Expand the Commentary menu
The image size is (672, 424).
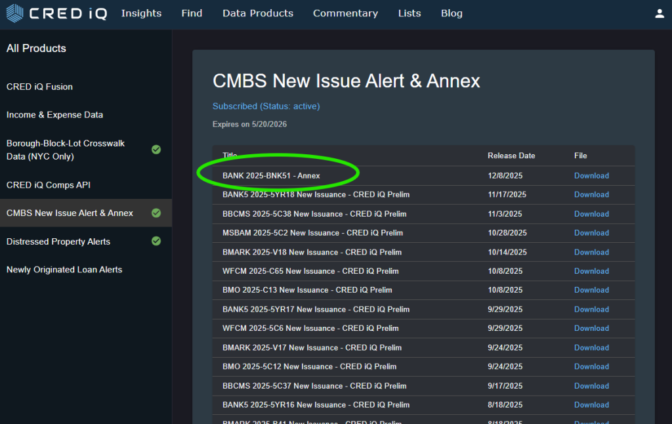[x=345, y=13]
